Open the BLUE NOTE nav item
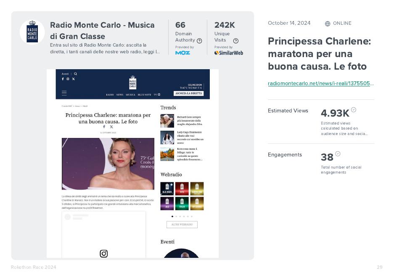 tap(144, 95)
